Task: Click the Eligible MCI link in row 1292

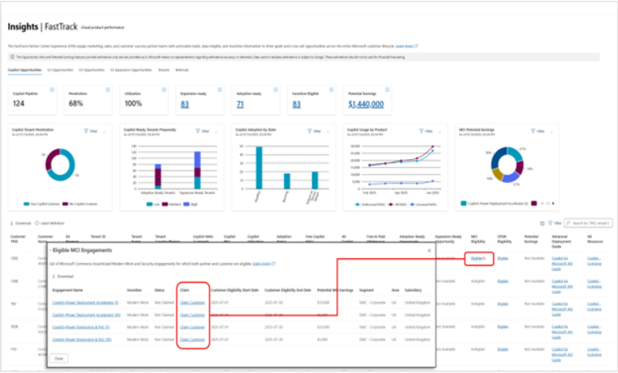Action: click(478, 259)
